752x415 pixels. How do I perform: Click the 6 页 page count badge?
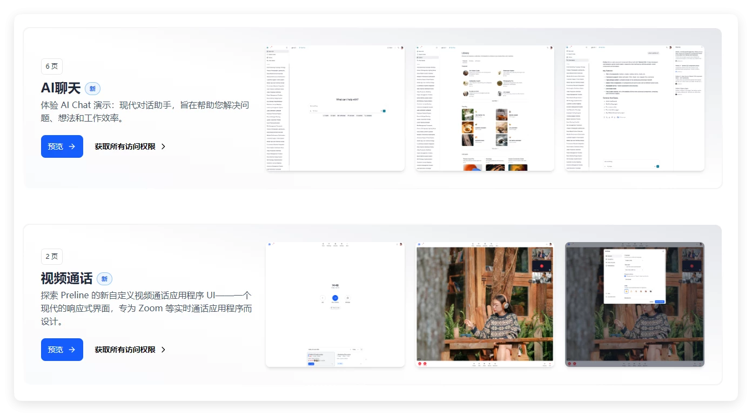coord(52,66)
